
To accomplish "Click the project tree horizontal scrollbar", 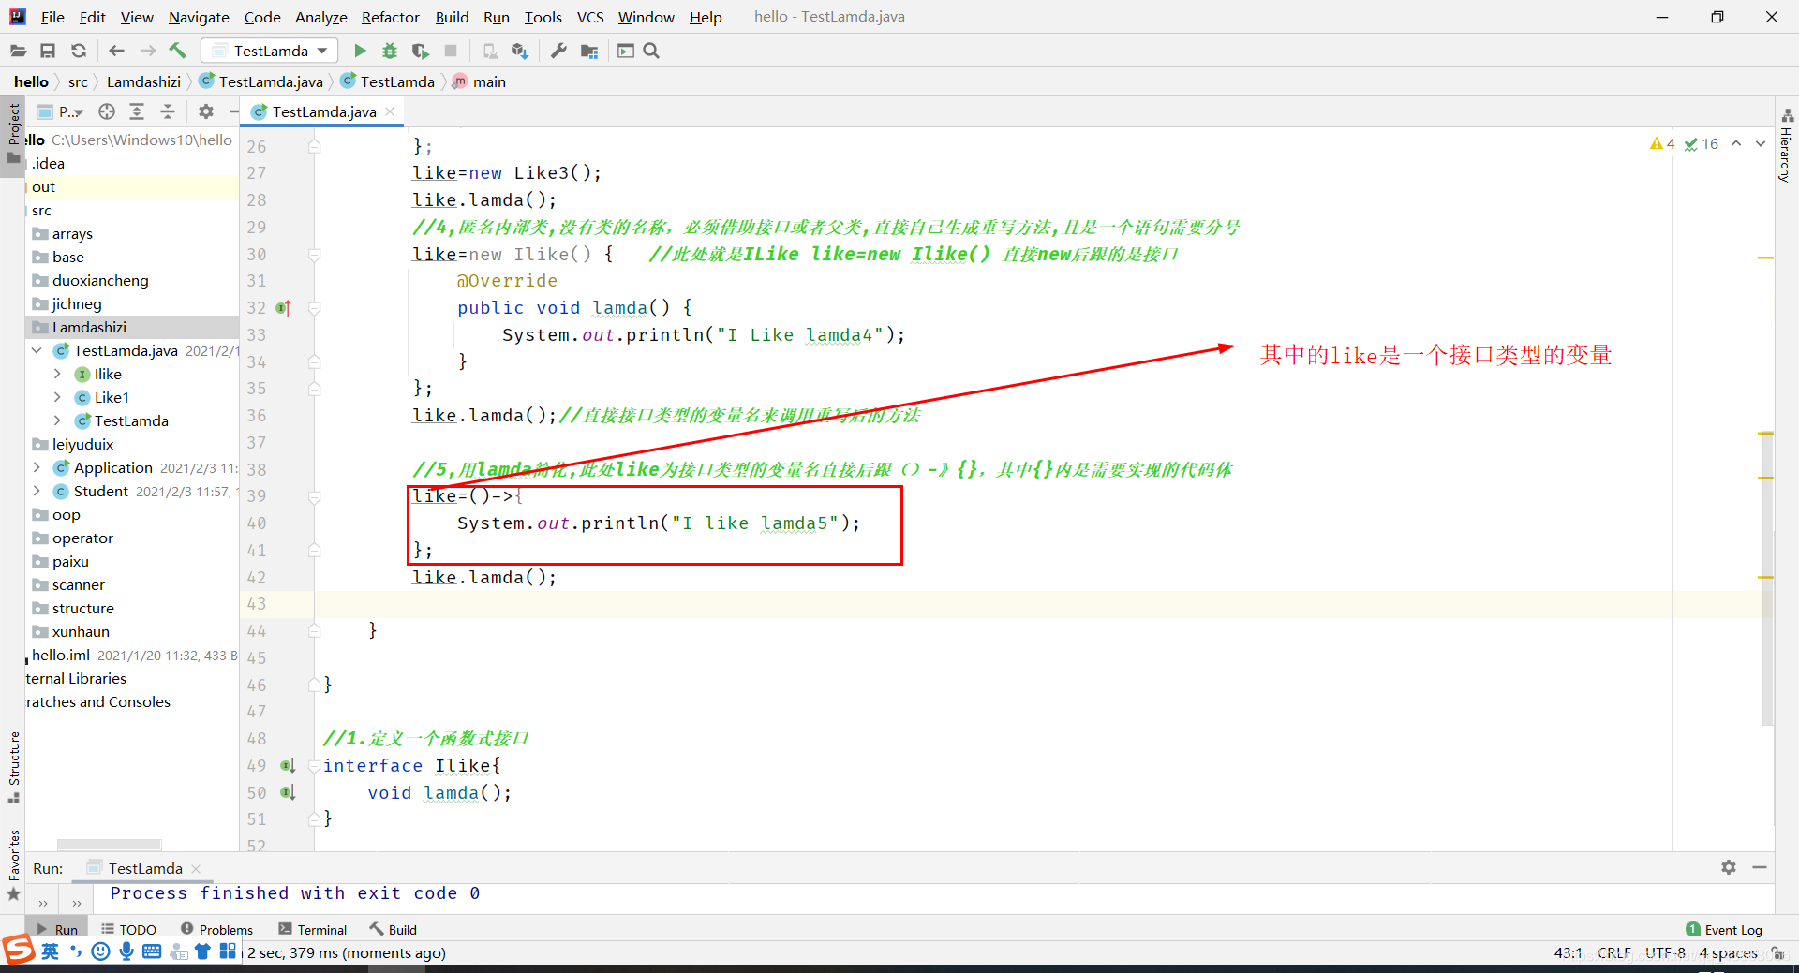I will click(109, 844).
